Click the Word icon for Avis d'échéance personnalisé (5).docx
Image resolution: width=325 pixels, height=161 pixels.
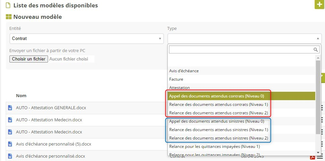10,144
